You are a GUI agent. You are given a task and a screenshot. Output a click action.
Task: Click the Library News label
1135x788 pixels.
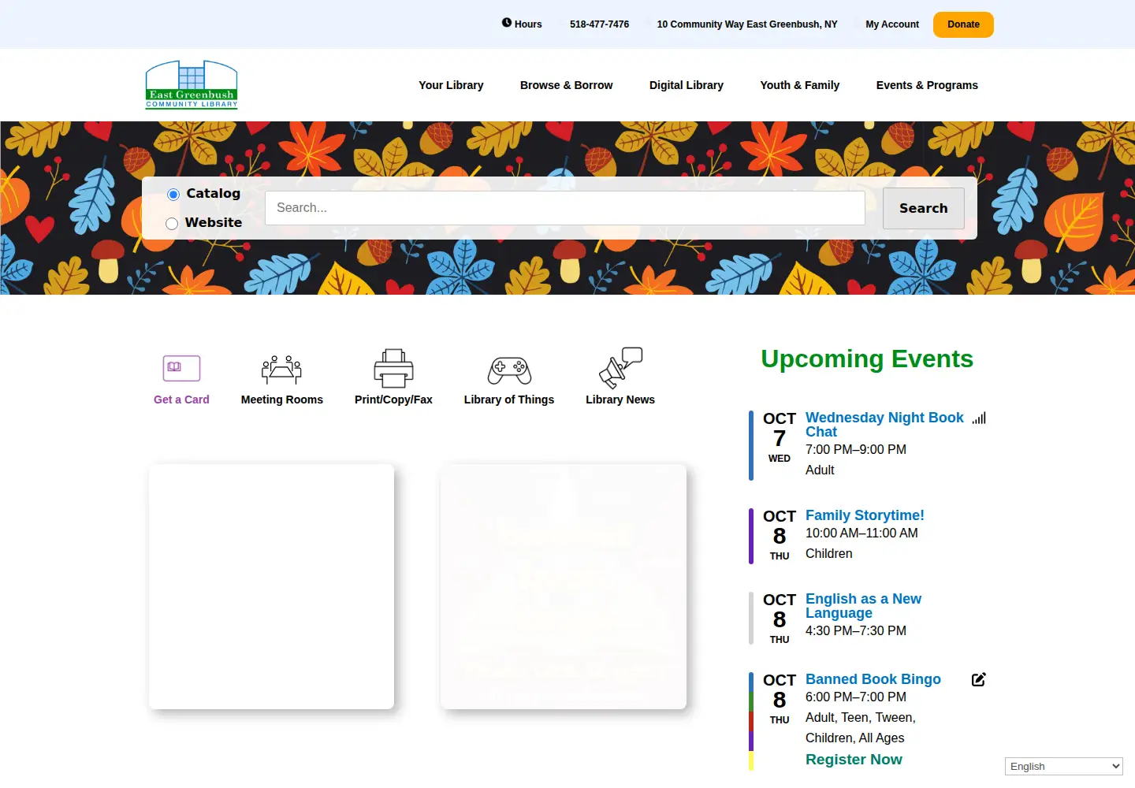[620, 400]
